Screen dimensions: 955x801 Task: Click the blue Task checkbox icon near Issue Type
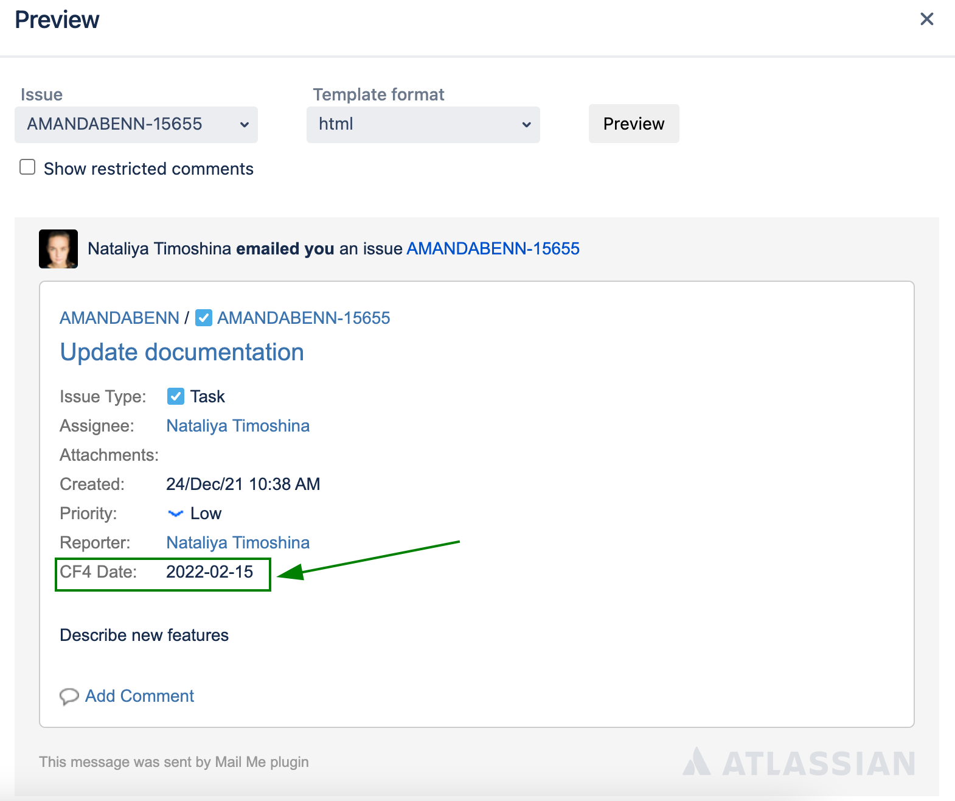[x=176, y=396]
